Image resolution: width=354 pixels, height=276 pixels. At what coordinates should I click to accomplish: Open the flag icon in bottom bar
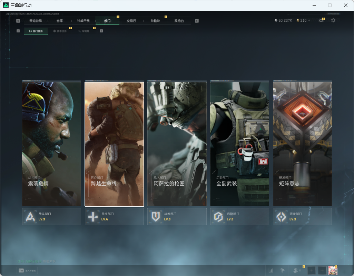283,270
